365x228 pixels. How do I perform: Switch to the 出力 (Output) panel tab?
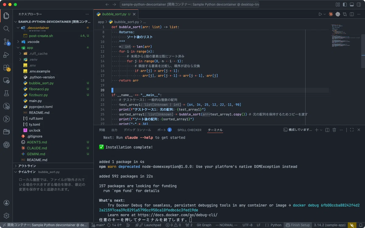114,130
